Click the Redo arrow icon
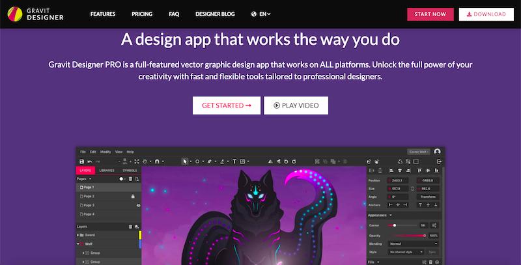 click(98, 161)
